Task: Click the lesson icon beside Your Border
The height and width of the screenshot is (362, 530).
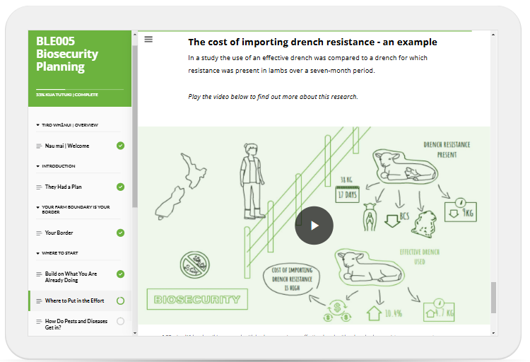Action: click(x=39, y=233)
